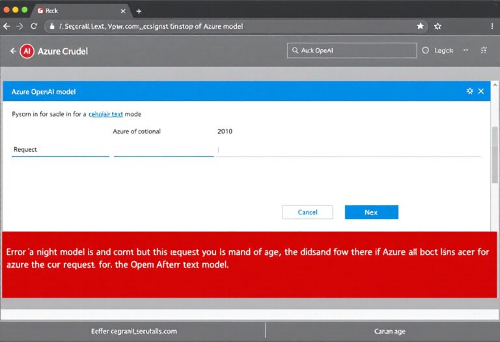Click the scroll up arrow on the right
500x342 pixels.
click(x=495, y=85)
